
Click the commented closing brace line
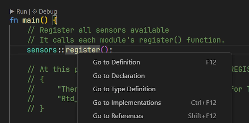click(x=36, y=109)
